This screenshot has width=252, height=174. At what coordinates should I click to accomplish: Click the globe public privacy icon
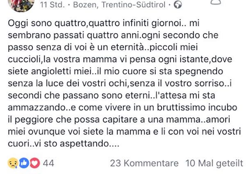[x=178, y=4]
